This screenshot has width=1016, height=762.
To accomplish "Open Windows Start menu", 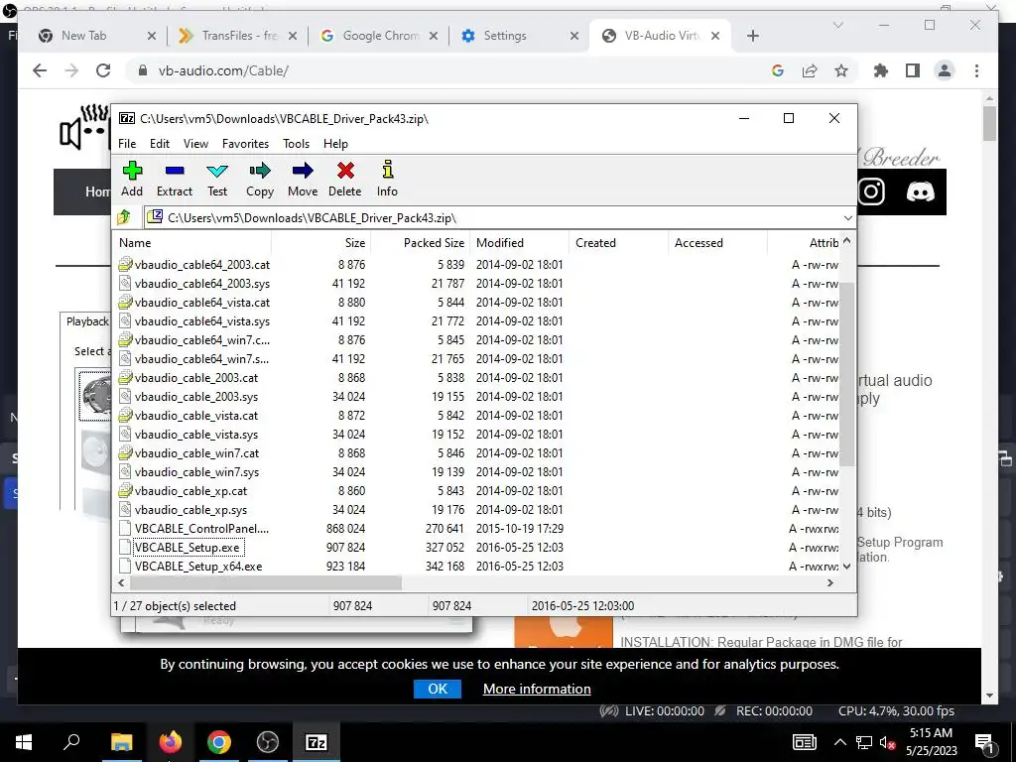I will 24,742.
